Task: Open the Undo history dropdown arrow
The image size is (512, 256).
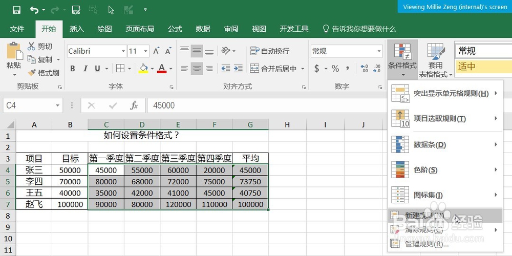Action: tap(44, 10)
